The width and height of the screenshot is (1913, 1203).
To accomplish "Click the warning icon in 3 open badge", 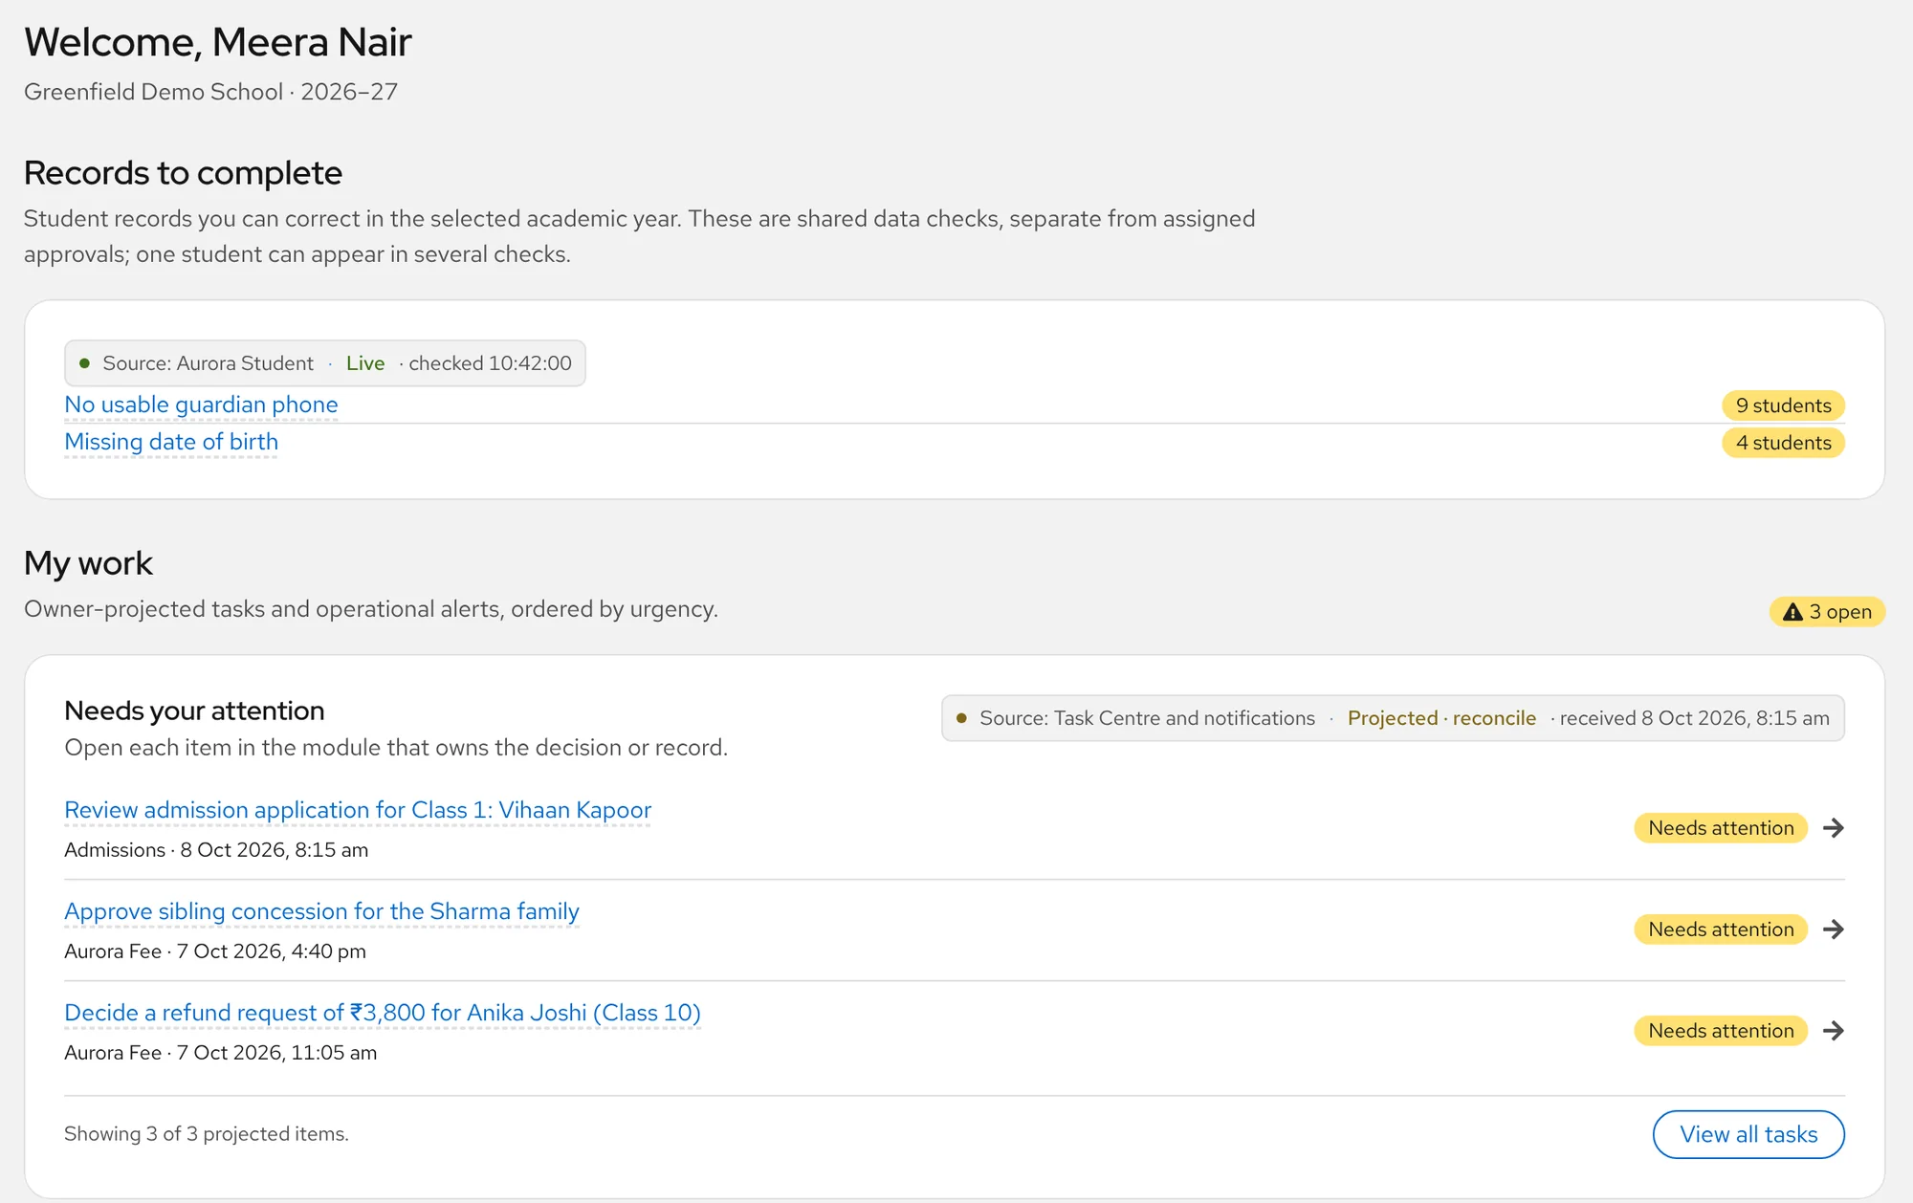I will (x=1792, y=612).
